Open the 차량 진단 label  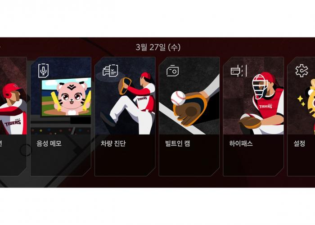coord(113,144)
